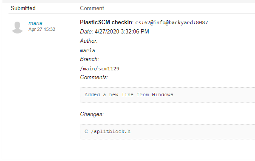
Task: Click the Author label
Action: pyautogui.click(x=89, y=41)
